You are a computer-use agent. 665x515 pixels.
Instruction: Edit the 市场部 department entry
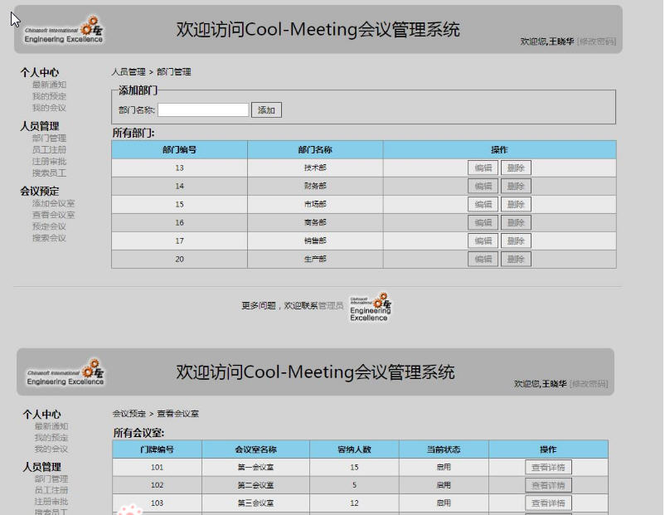[483, 204]
